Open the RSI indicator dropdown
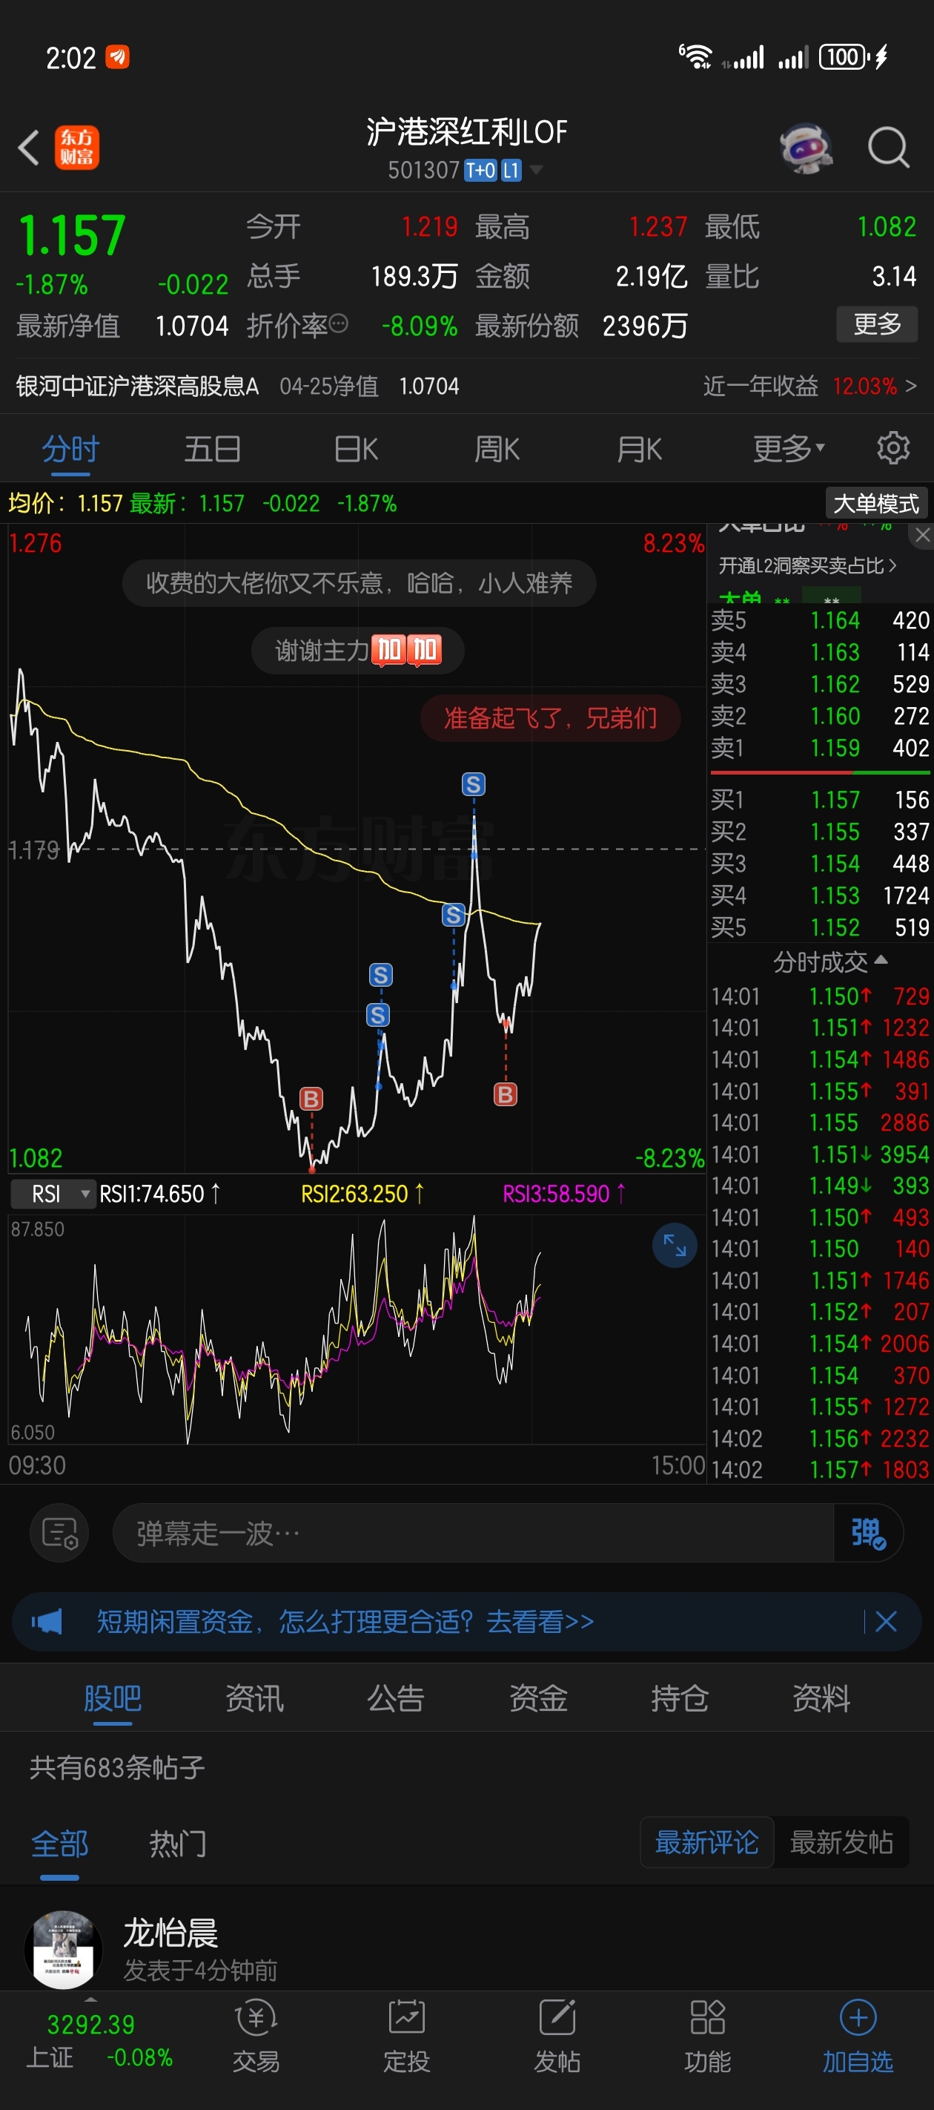The height and width of the screenshot is (2110, 934). 53,1194
